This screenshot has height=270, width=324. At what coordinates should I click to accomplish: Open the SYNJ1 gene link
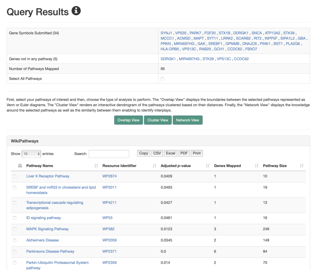tap(166, 33)
